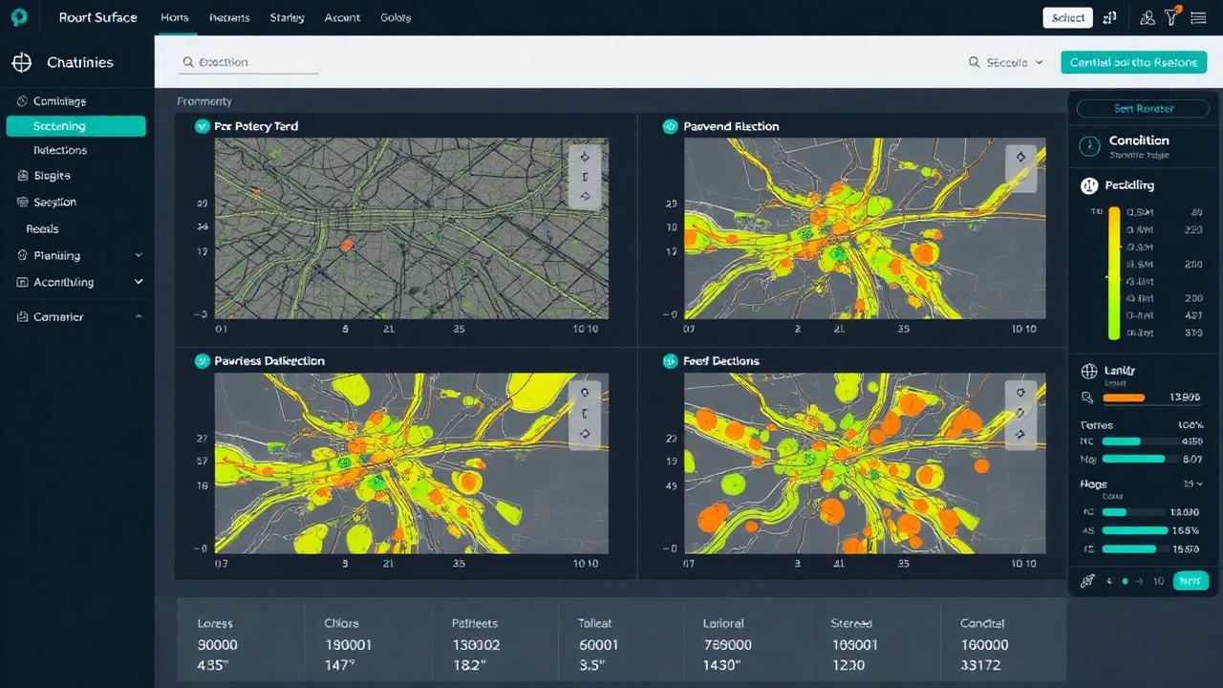This screenshot has width=1223, height=688.
Task: Click the globe icon beside Chatrinies
Action: [x=21, y=63]
